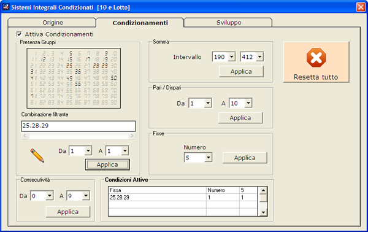Click up arrow of Condizioni Attive scrollbar
The height and width of the screenshot is (232, 368).
coord(263,190)
